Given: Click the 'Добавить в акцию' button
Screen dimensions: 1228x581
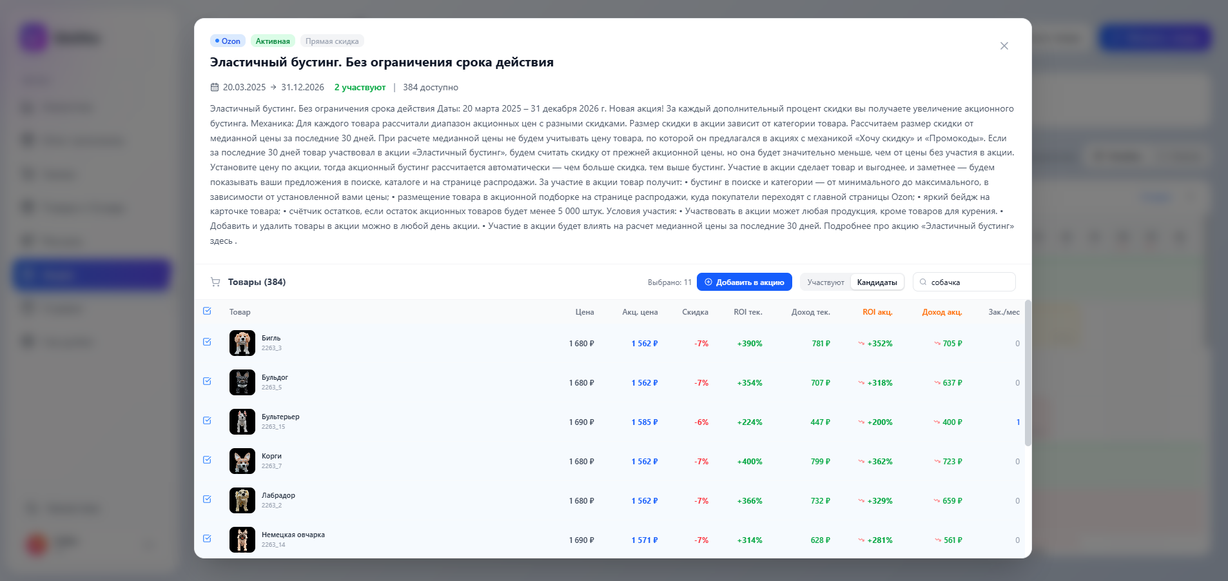Looking at the screenshot, I should 745,282.
